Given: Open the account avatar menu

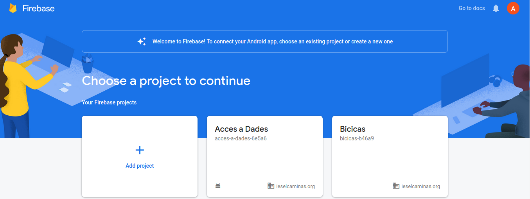Looking at the screenshot, I should (513, 8).
